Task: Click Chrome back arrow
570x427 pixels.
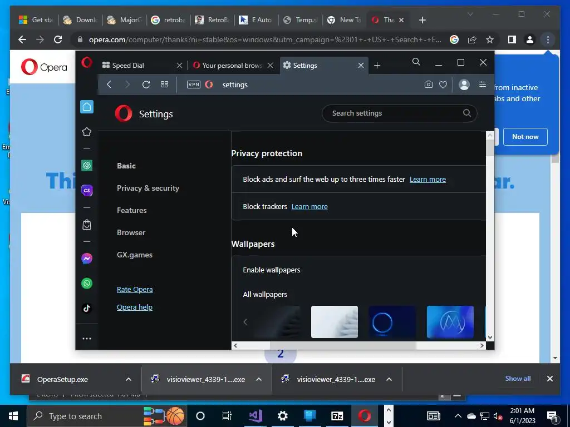Action: coord(22,39)
